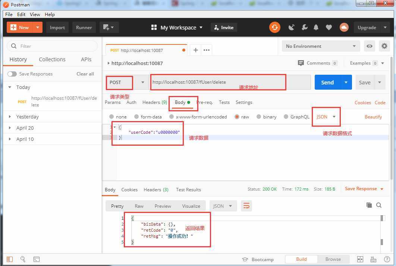The height and width of the screenshot is (266, 396).
Task: Click the sync status icon
Action: point(275,27)
